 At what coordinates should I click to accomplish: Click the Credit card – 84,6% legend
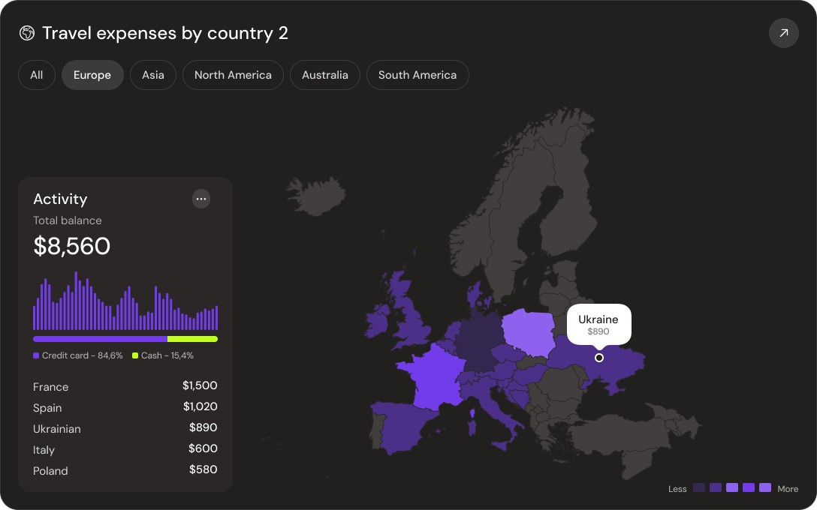[x=78, y=355]
